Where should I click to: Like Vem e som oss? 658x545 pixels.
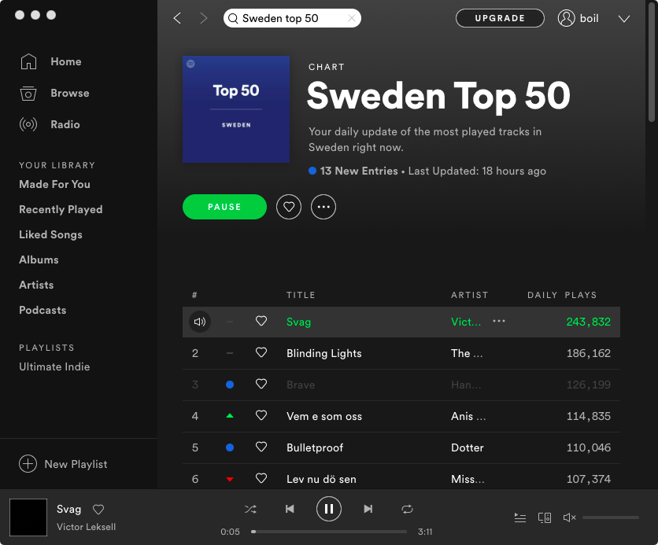click(x=261, y=415)
